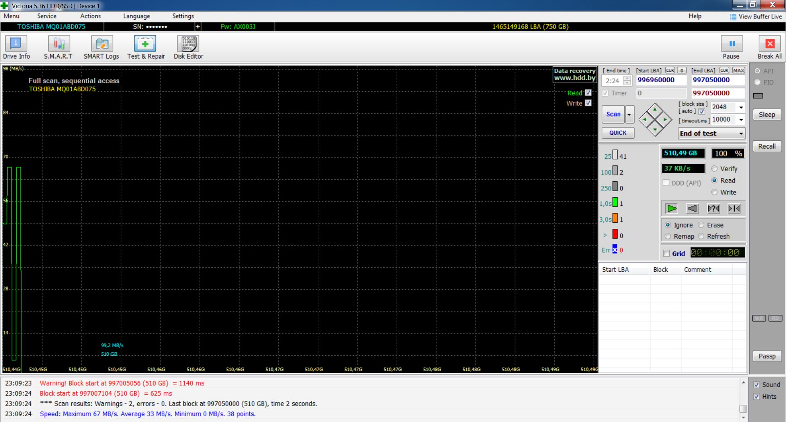Open the Settings menu
786x422 pixels.
[x=183, y=16]
